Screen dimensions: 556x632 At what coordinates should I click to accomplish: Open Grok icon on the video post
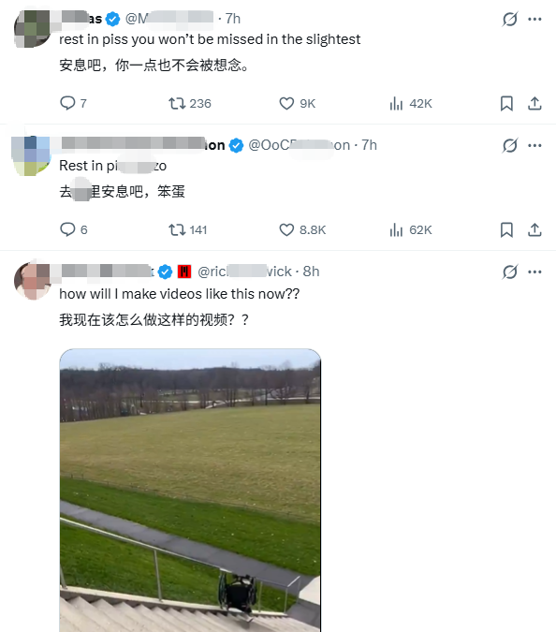point(509,272)
